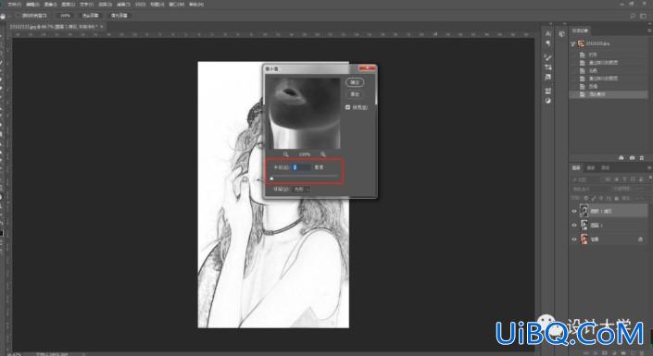Click the 适合屏幕 Fit Screen button
The width and height of the screenshot is (653, 356).
pos(90,16)
